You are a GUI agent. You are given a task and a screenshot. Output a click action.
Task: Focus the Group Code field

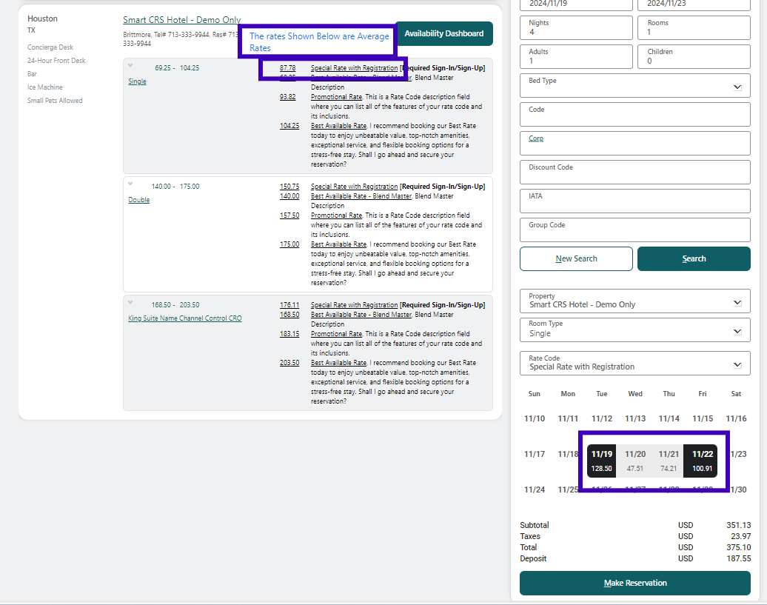tap(635, 230)
